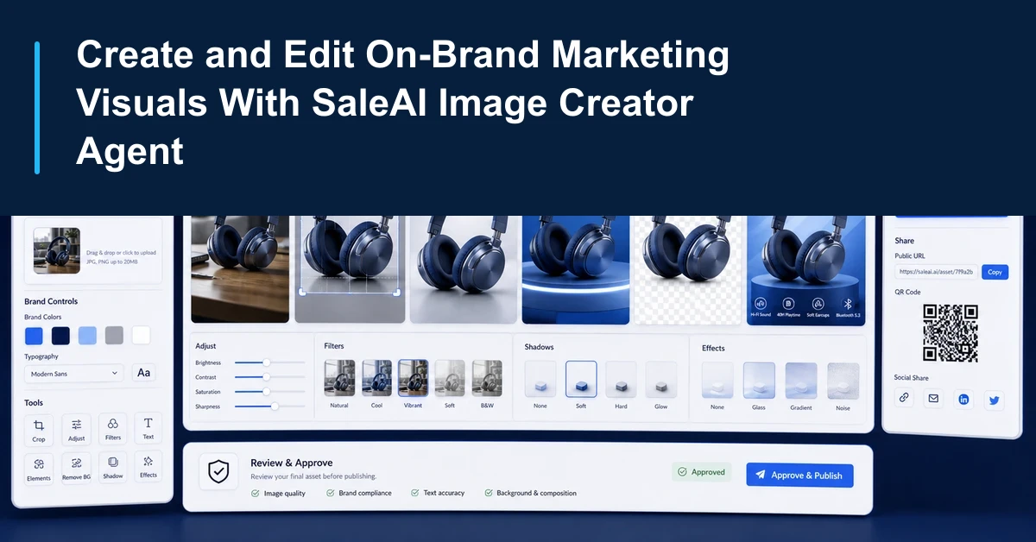
Task: Click the Aa typography preview button
Action: 144,373
